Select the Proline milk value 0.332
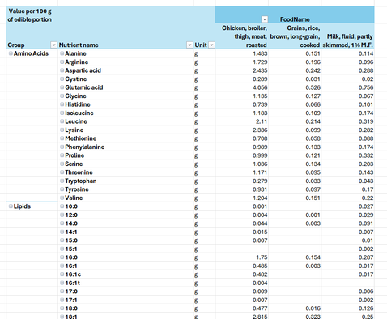The height and width of the screenshot is (319, 387). pyautogui.click(x=348, y=155)
